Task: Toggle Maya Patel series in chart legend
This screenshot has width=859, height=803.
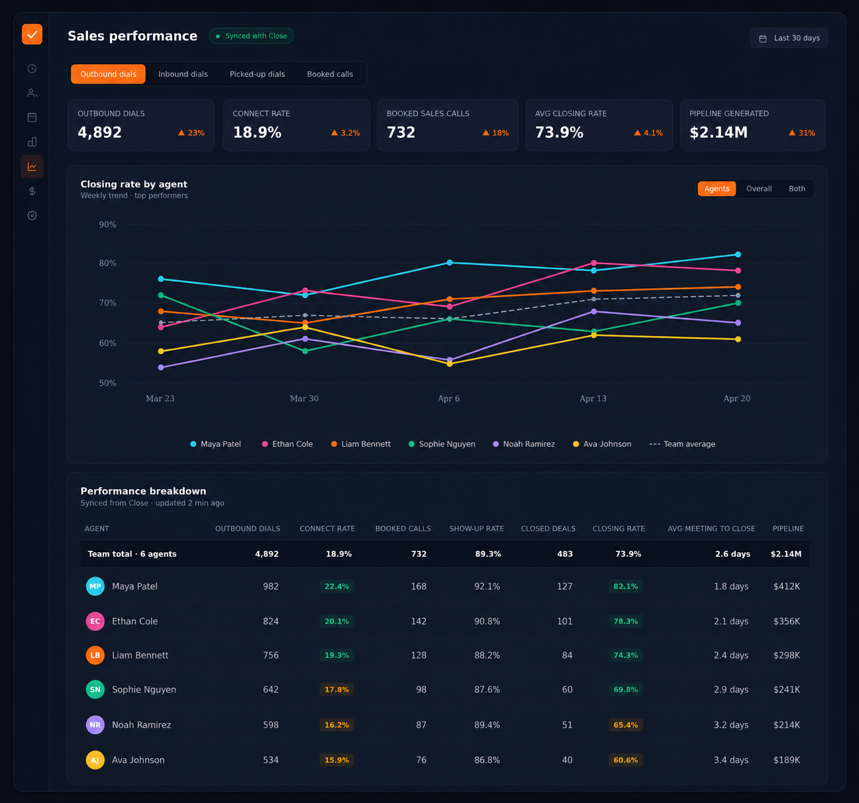Action: (216, 444)
